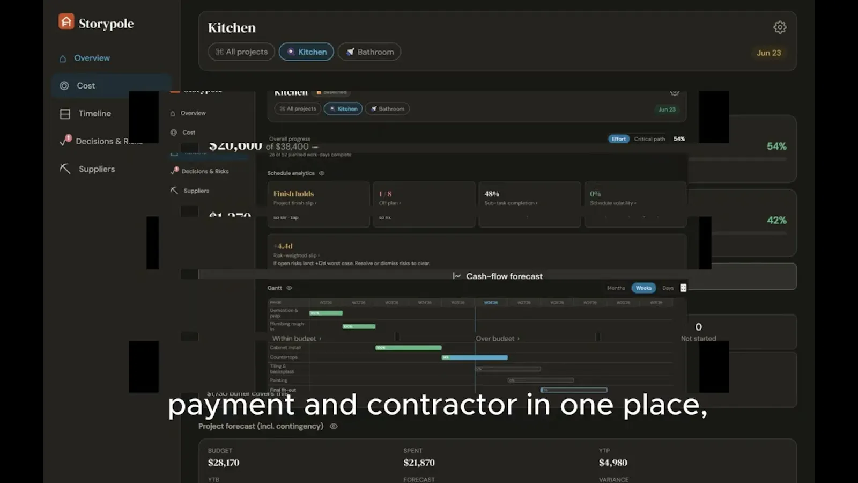Click the Bathroom chip's shower icon in large header
Viewport: 858px width, 483px height.
click(x=350, y=52)
